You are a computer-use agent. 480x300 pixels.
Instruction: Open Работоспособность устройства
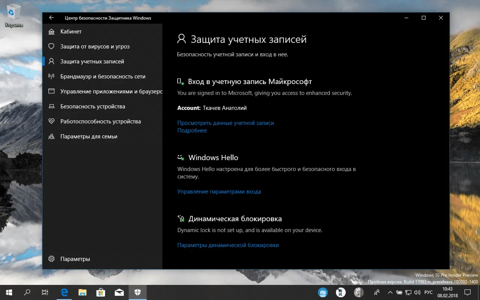[x=102, y=121]
